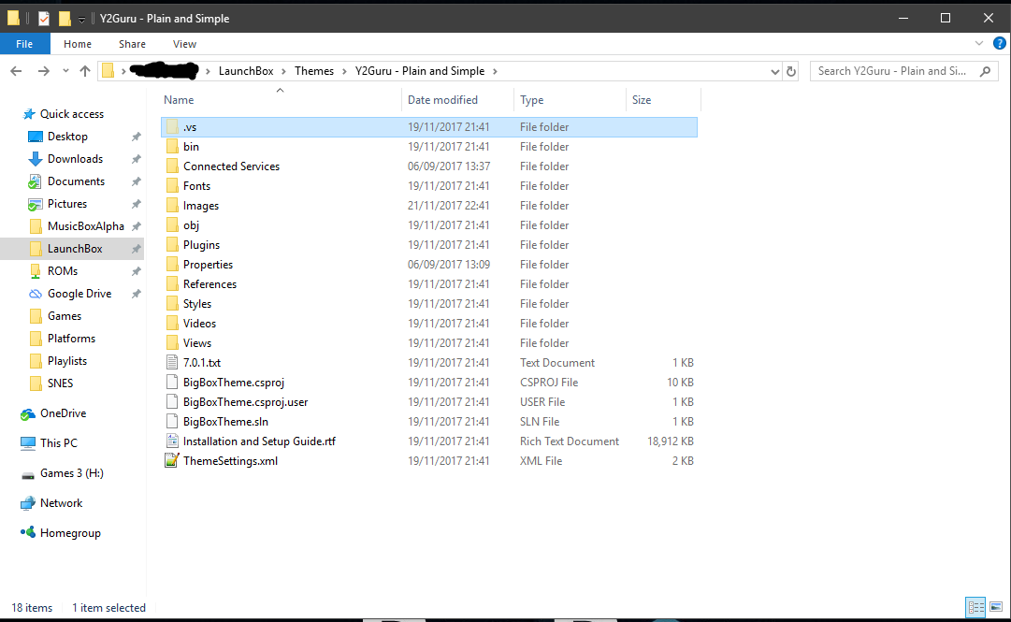Select the Videos folder icon
The width and height of the screenshot is (1011, 622).
172,324
